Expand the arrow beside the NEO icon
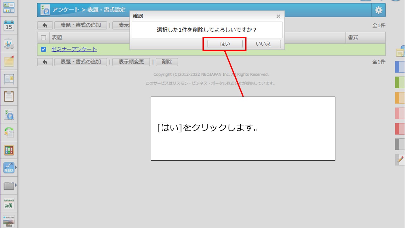 [16, 167]
